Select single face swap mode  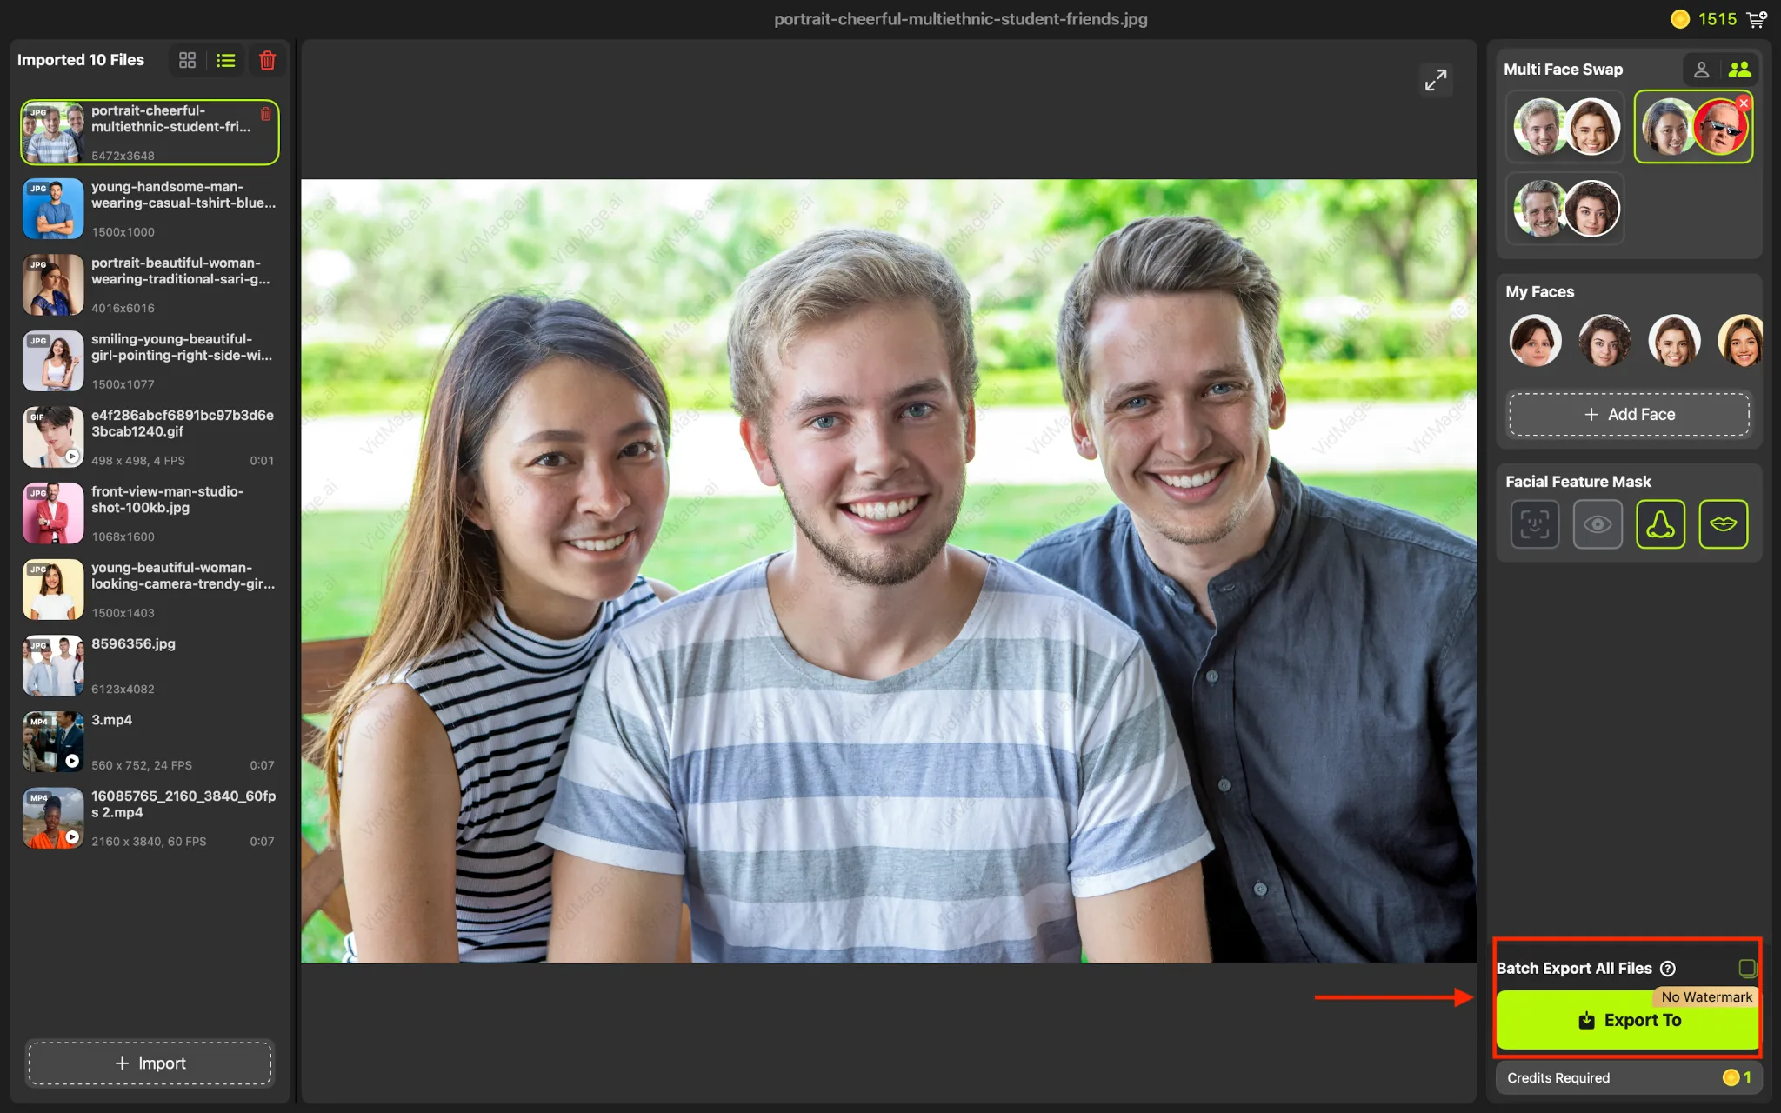coord(1702,70)
